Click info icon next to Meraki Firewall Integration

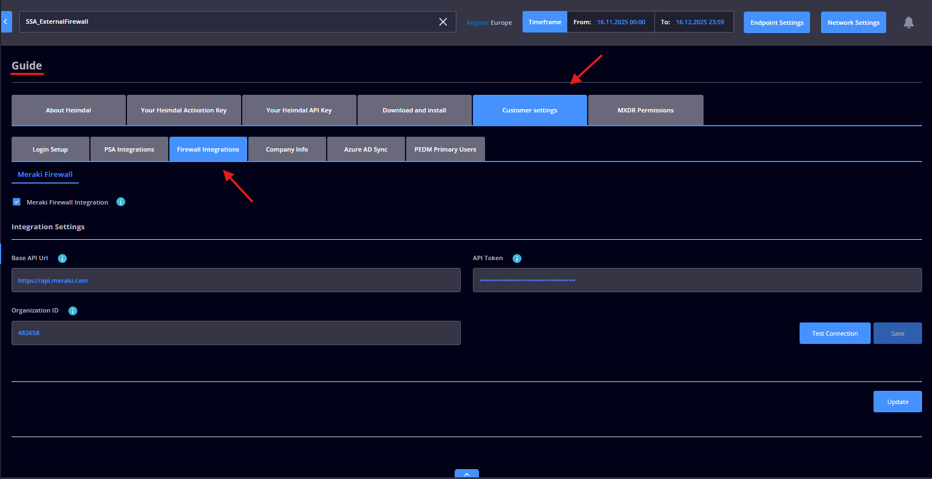pos(121,202)
